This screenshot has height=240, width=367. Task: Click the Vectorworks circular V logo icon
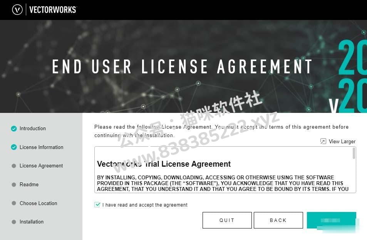(x=17, y=10)
